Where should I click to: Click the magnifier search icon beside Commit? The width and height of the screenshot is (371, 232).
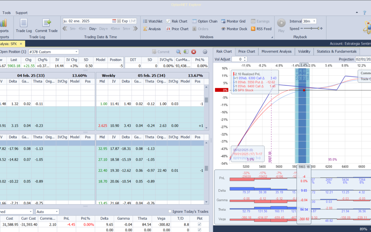coord(178,52)
